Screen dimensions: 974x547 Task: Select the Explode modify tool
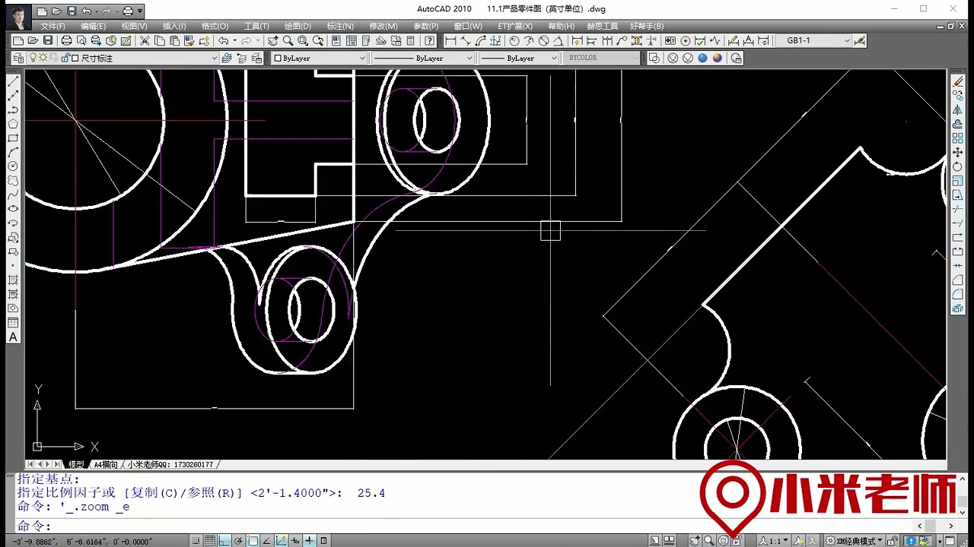coord(958,308)
